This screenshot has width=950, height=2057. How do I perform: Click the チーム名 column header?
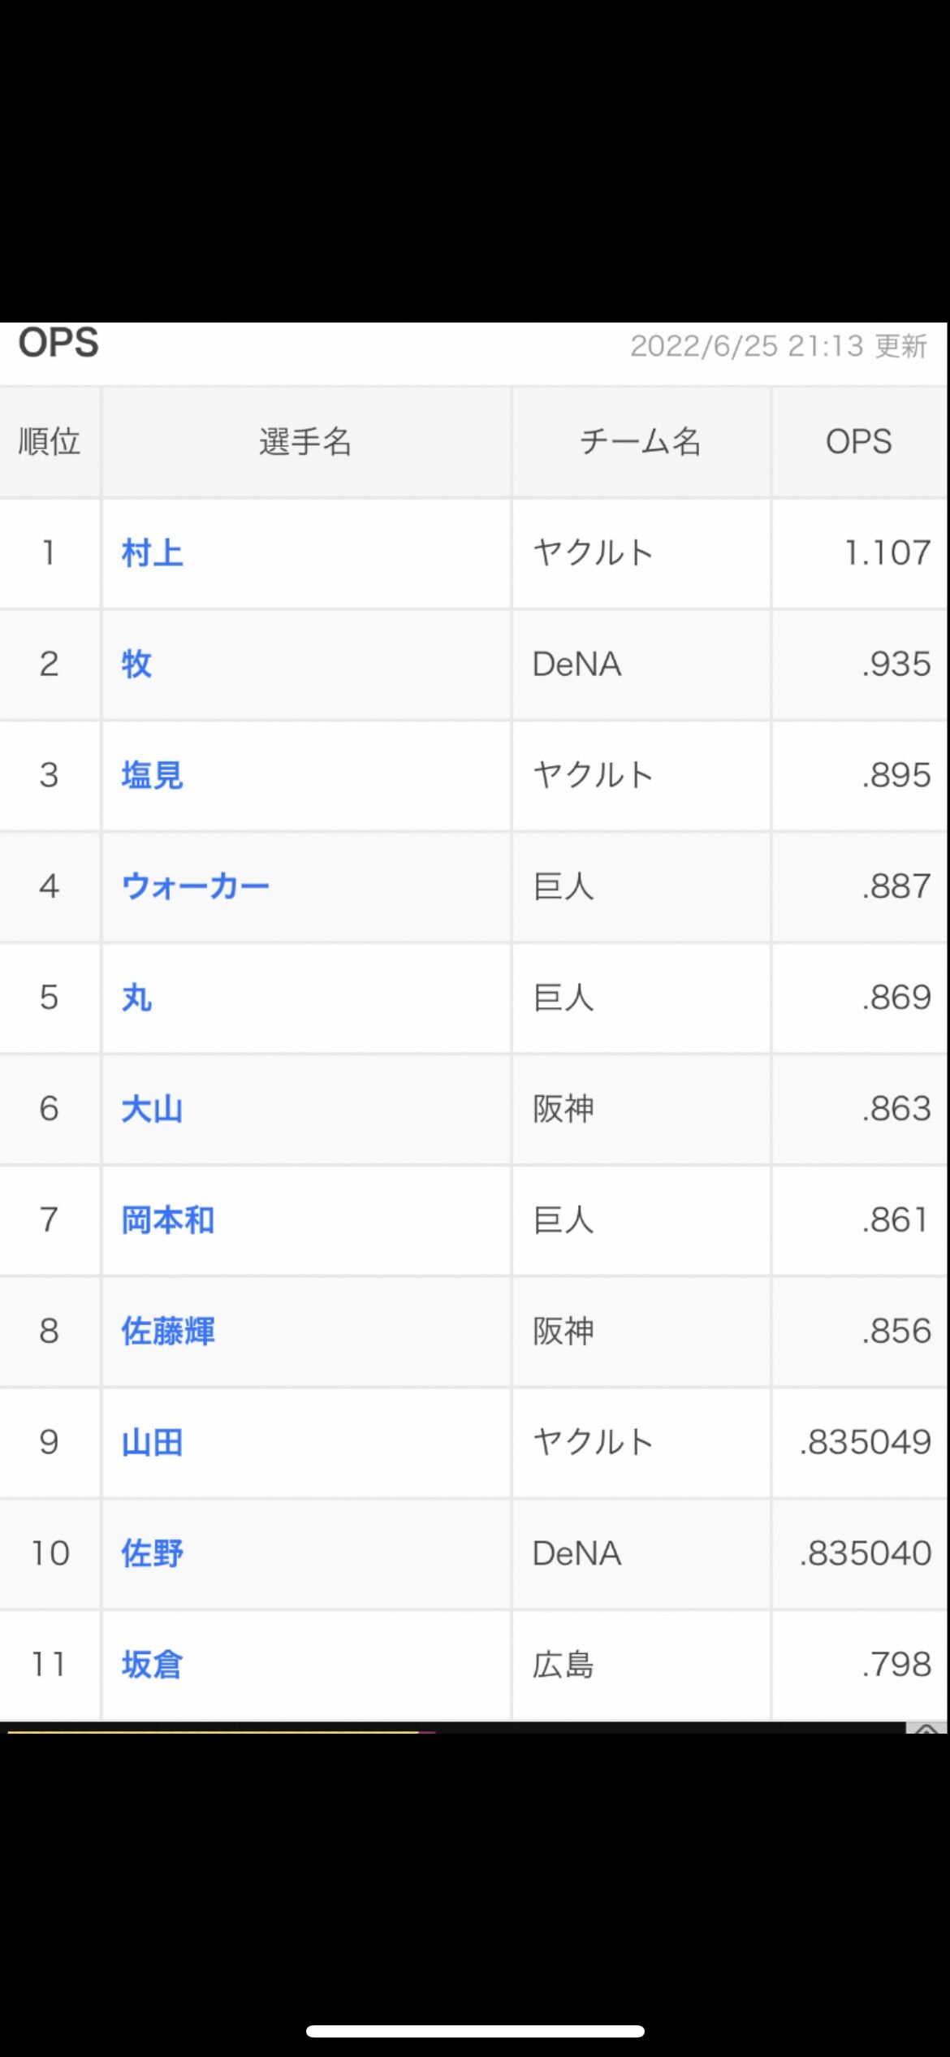tap(641, 442)
